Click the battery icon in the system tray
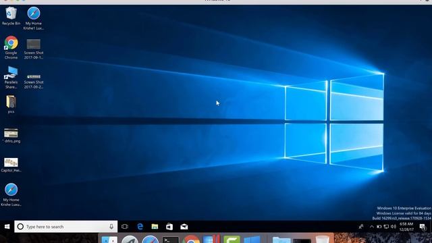This screenshot has height=243, width=432. click(x=379, y=227)
